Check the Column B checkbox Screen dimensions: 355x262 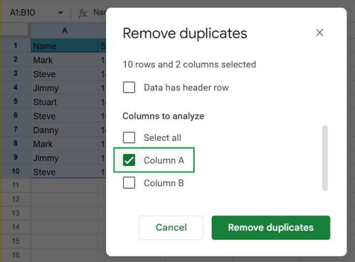129,183
